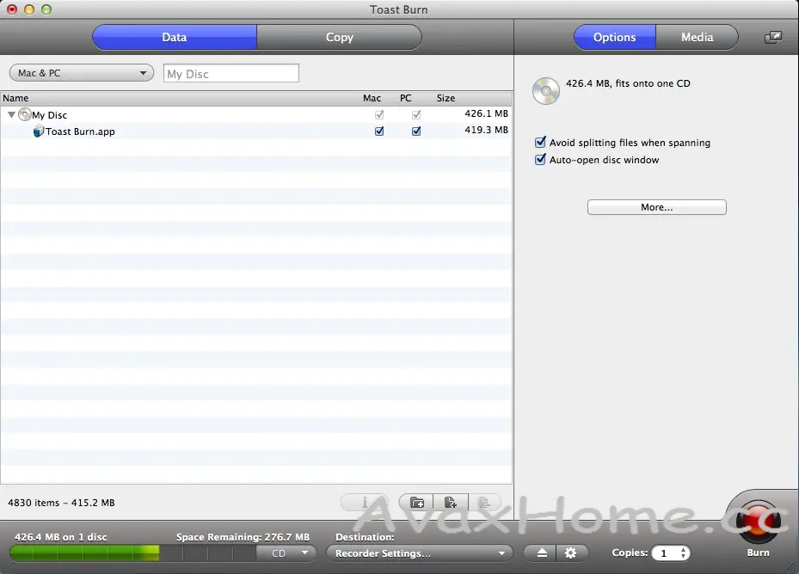Toggle PC checkbox for Toast Burn.app
Viewport: 799px width, 574px height.
(416, 131)
